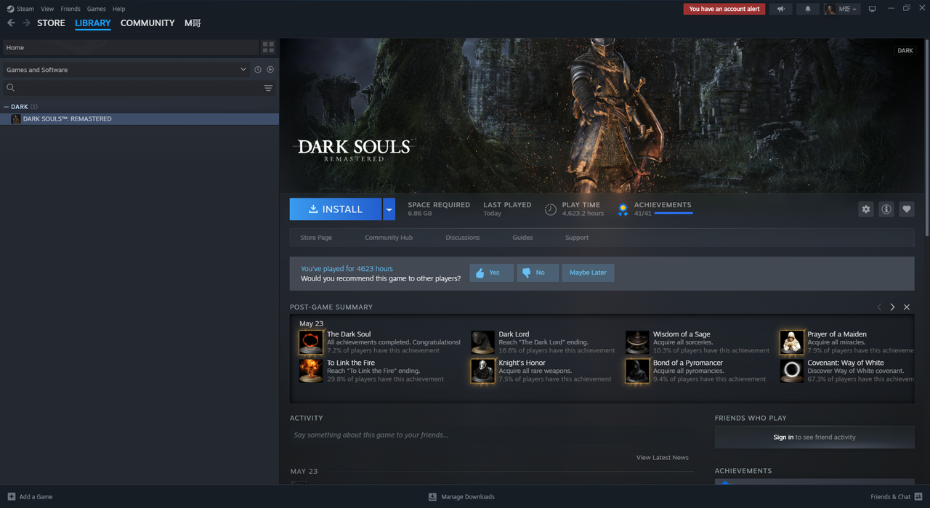The image size is (930, 508).
Task: Click the Big Picture mode monitor icon
Action: [x=873, y=9]
